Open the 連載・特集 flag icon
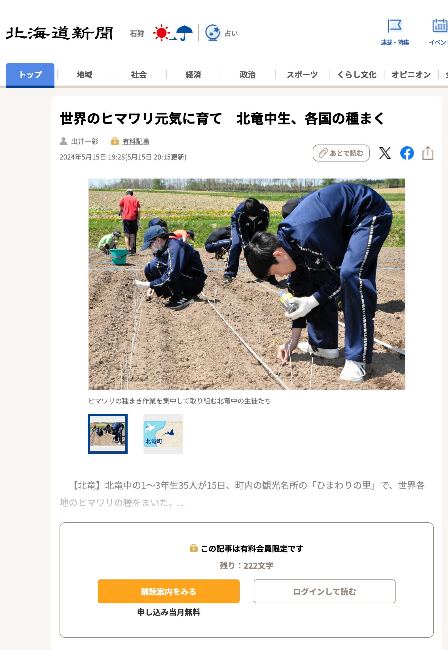 395,26
